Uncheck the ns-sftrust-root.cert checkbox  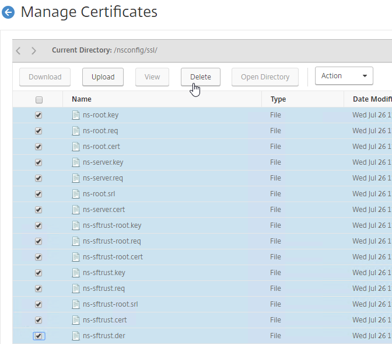(38, 257)
